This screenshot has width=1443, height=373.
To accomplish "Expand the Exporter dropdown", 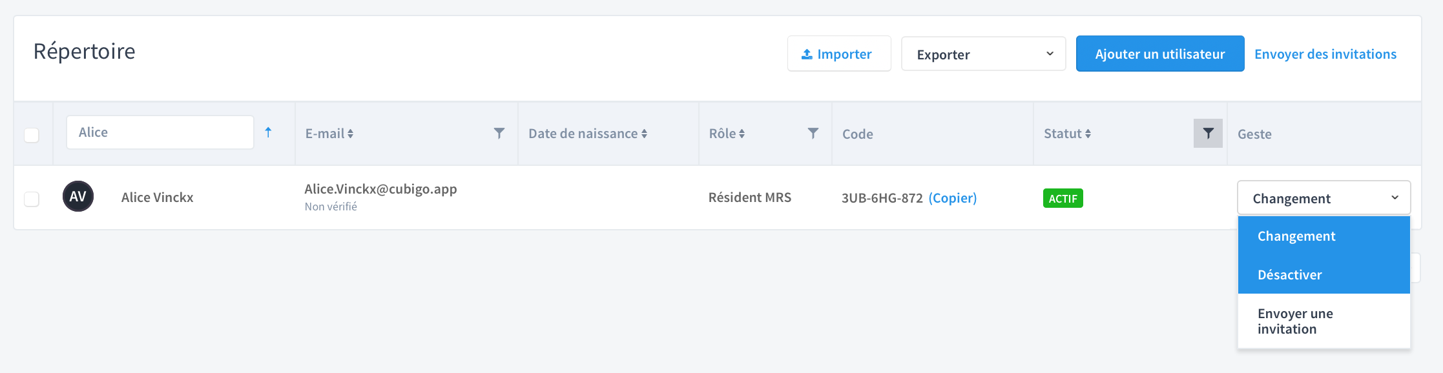I will (983, 54).
